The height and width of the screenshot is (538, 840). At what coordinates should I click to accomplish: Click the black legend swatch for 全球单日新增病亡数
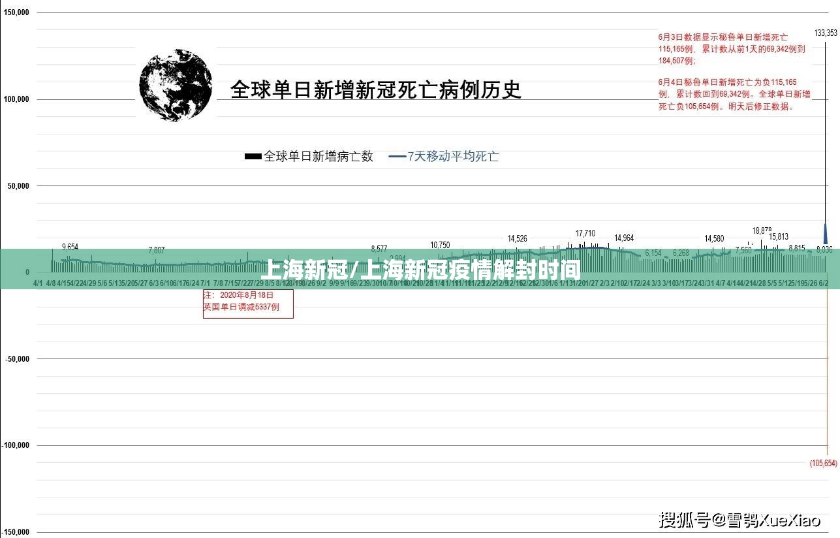[253, 157]
